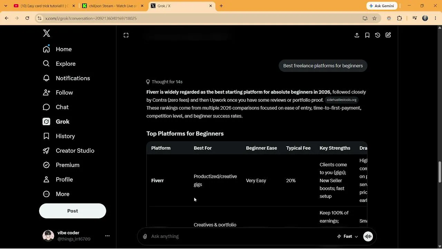Click the x.com address bar URL
The image size is (442, 249).
(x=91, y=18)
